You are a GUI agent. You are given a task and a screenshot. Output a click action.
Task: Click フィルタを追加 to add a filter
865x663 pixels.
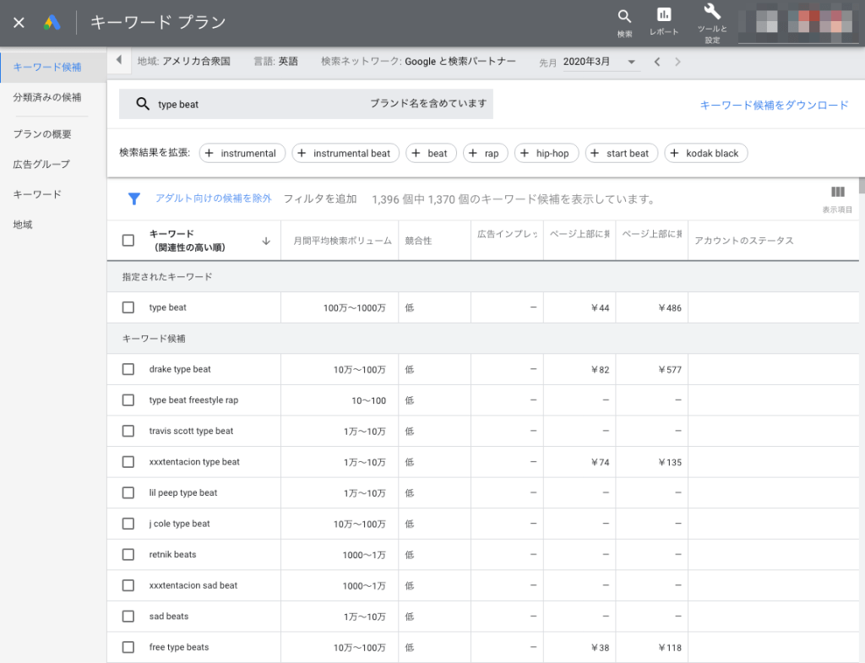coord(319,199)
